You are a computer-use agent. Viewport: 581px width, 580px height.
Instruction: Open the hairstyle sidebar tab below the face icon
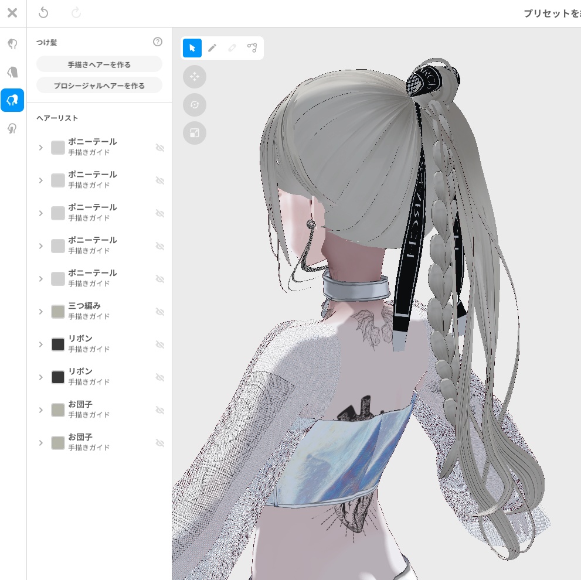click(12, 100)
